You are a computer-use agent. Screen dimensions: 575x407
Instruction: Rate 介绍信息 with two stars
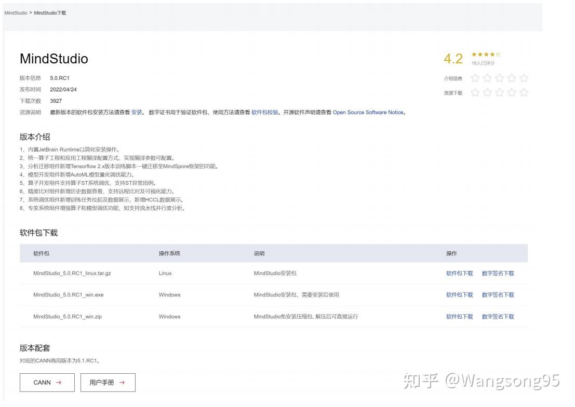[487, 78]
